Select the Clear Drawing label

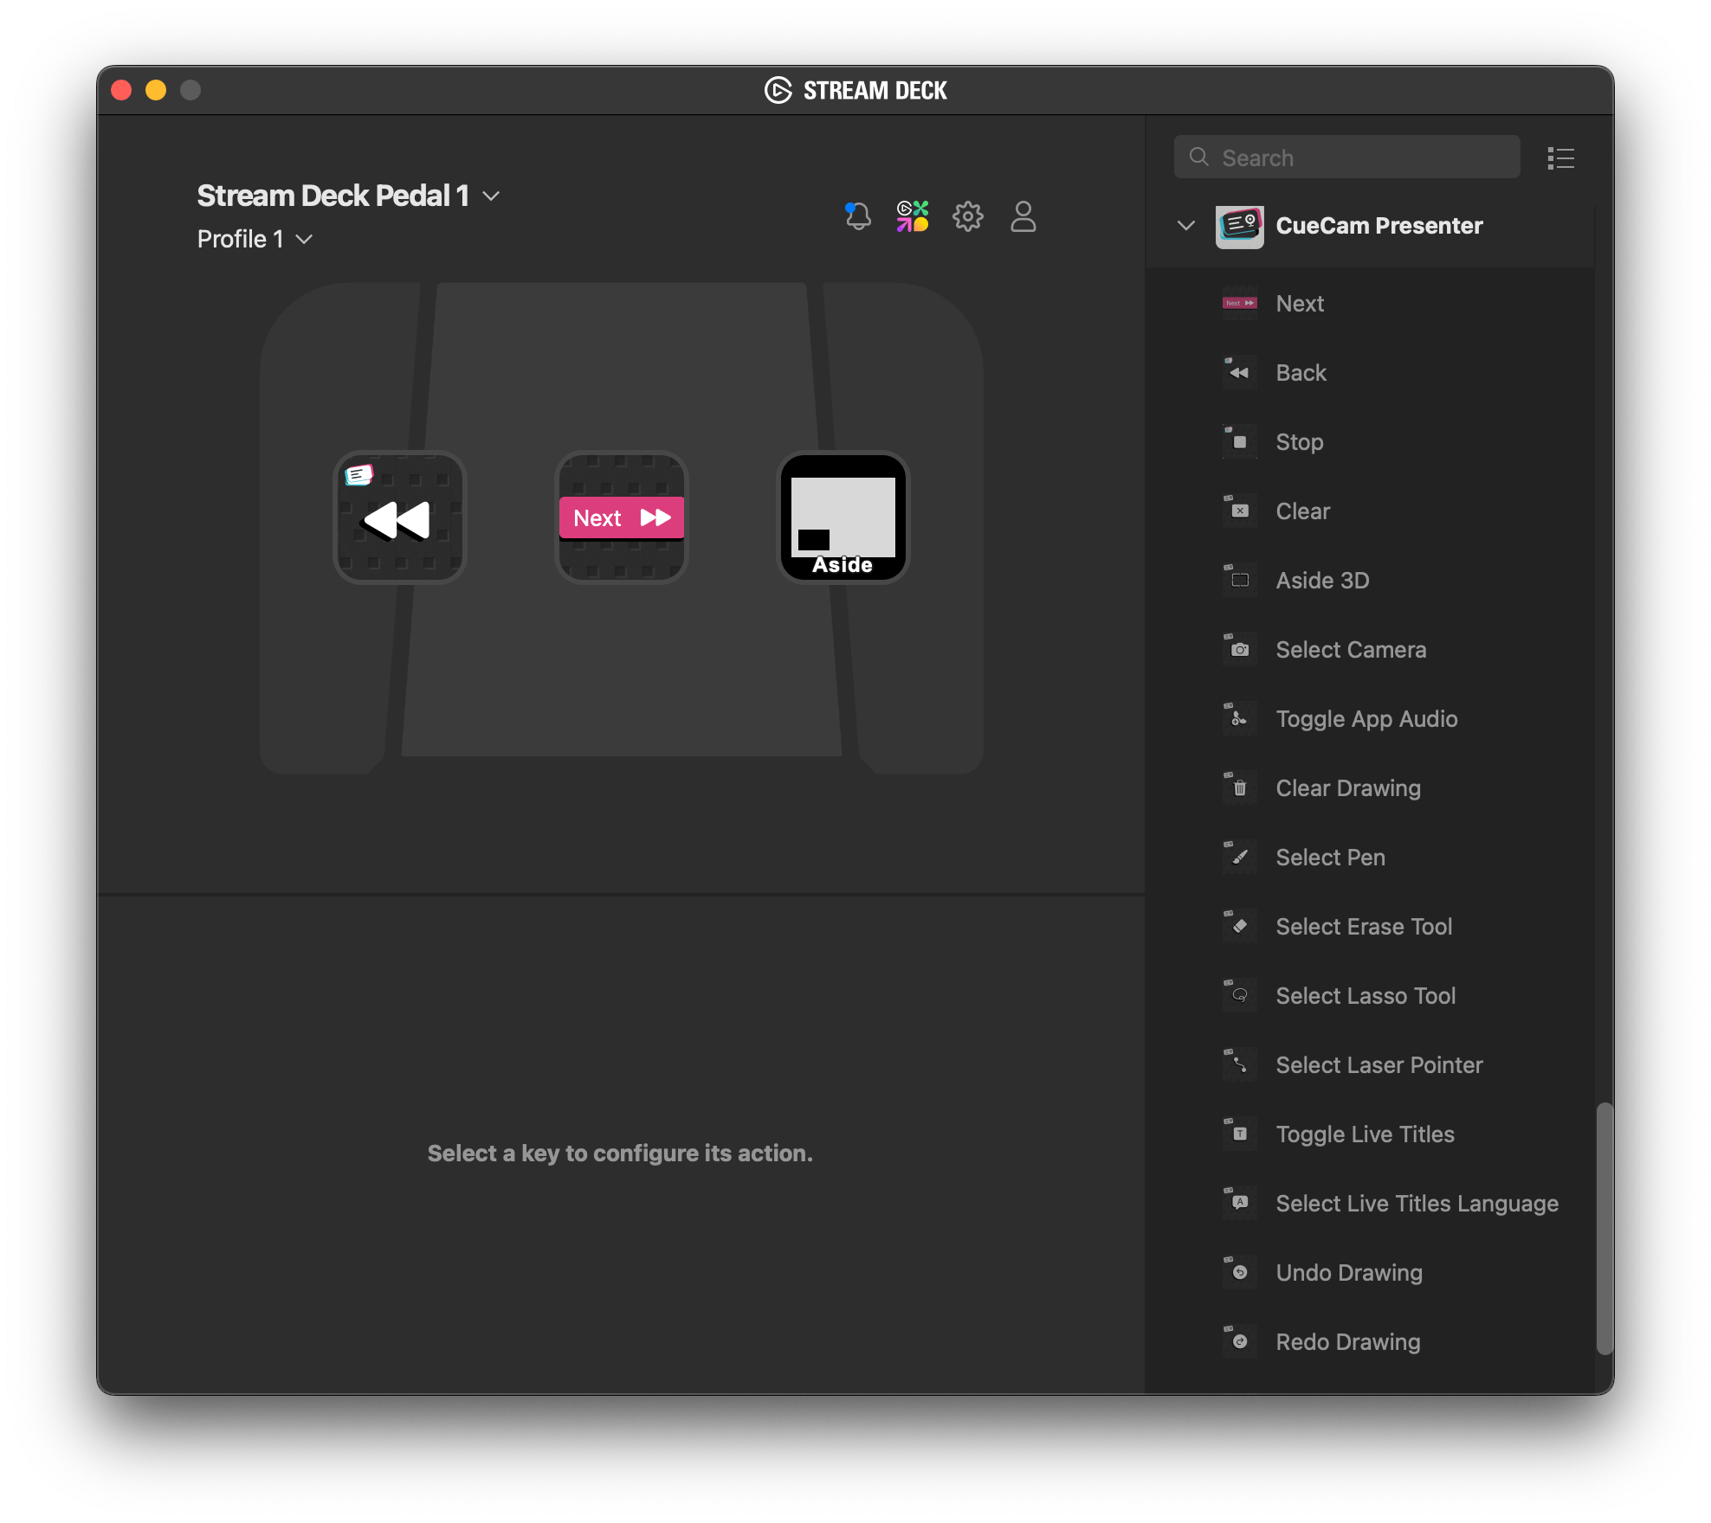tap(1348, 788)
